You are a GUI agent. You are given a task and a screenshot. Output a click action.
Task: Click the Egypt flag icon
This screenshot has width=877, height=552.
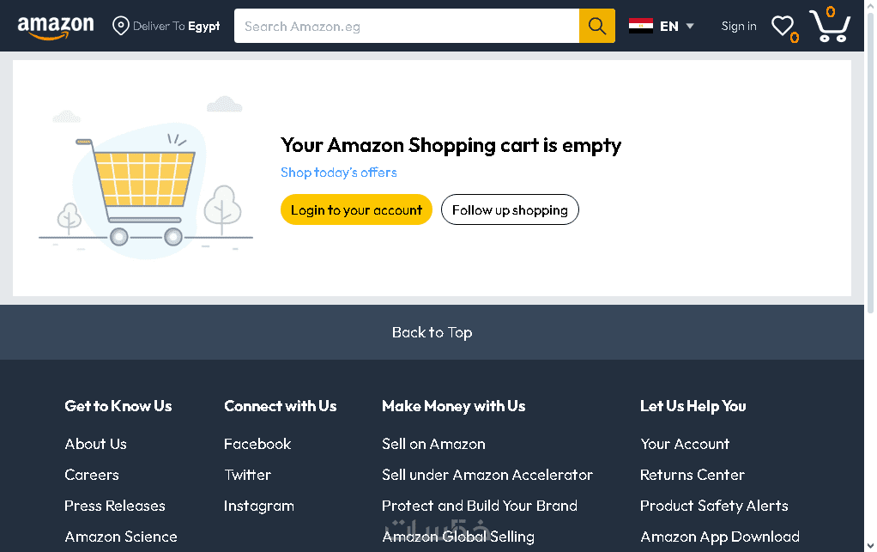point(641,26)
